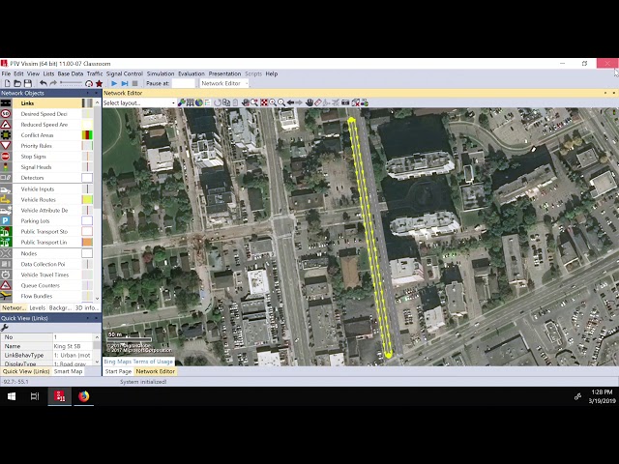Open the Presentation menu

coord(224,73)
